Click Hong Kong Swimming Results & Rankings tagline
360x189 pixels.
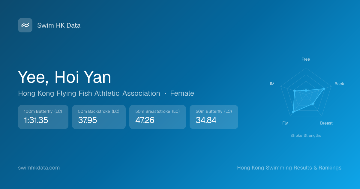tap(289, 168)
